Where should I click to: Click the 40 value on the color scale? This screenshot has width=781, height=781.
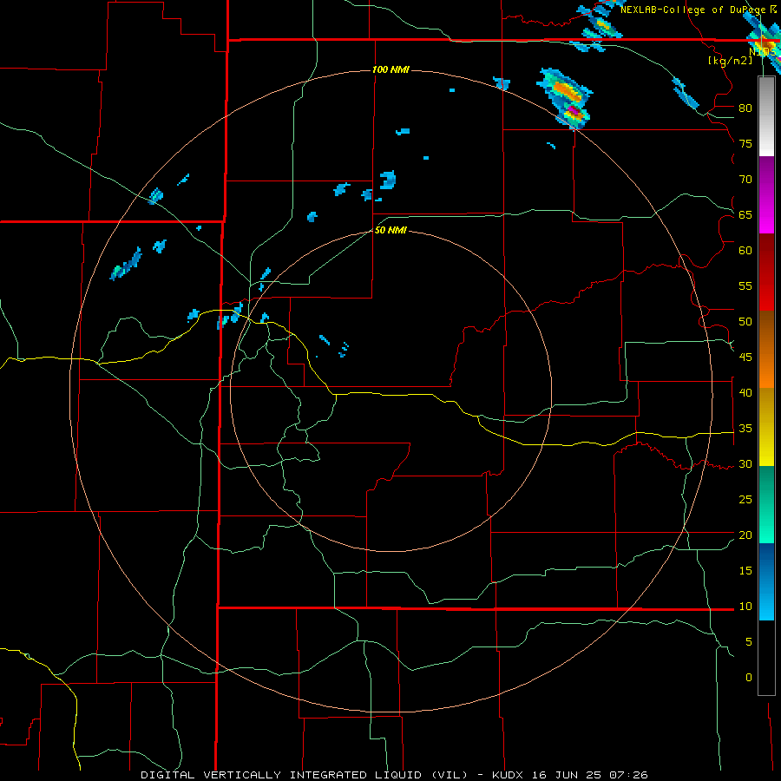745,393
